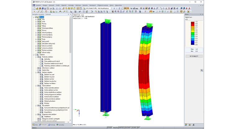Toggle the DXF status bar button
Image resolution: width=236 pixels, height=129 pixels.
tap(138, 128)
